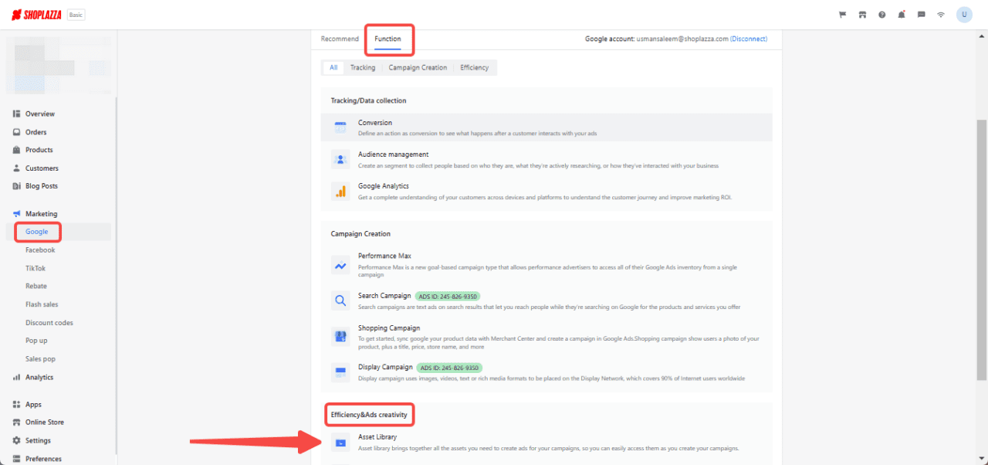Open the TikTok marketing page

coord(36,268)
